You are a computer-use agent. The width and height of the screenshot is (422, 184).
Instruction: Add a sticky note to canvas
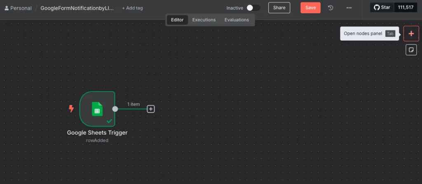(x=411, y=50)
